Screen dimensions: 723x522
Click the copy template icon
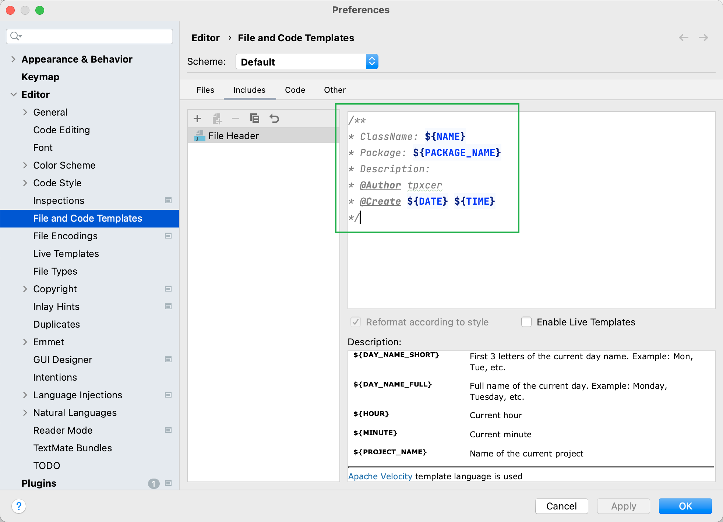[x=255, y=119]
